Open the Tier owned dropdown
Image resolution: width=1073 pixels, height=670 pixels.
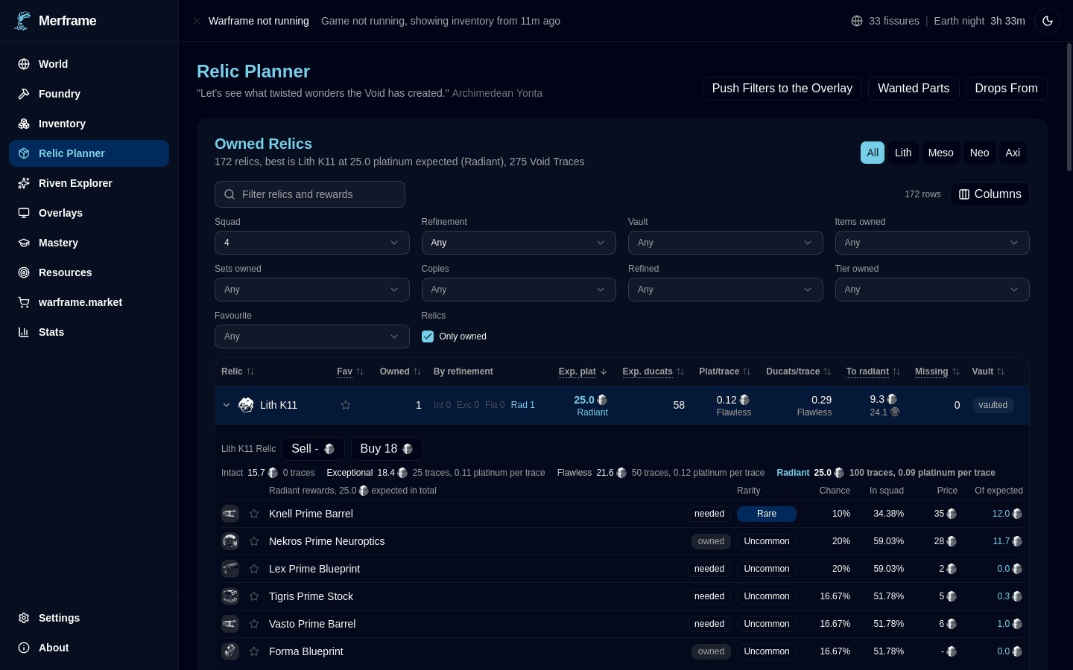coord(932,290)
